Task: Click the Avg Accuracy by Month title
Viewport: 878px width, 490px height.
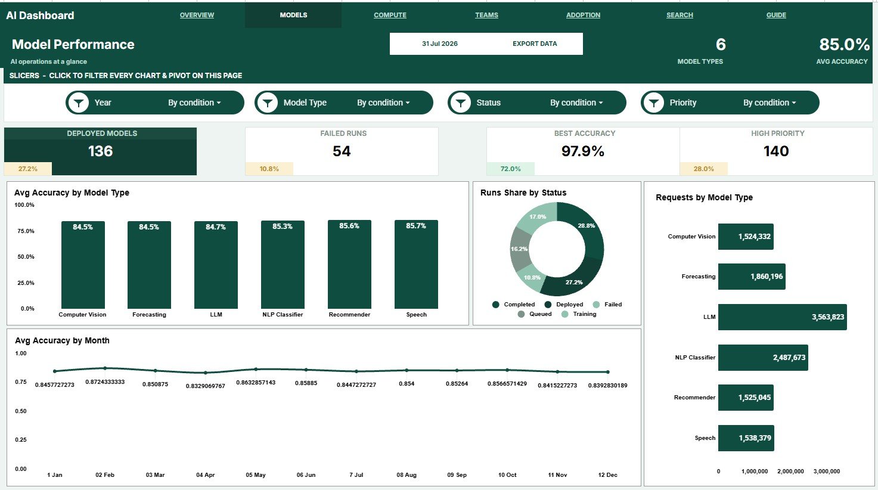Action: click(62, 340)
